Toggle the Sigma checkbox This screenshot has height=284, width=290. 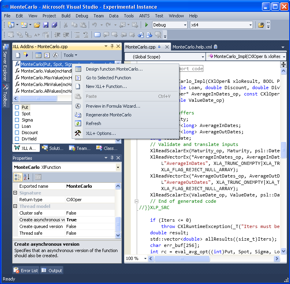pos(17,120)
